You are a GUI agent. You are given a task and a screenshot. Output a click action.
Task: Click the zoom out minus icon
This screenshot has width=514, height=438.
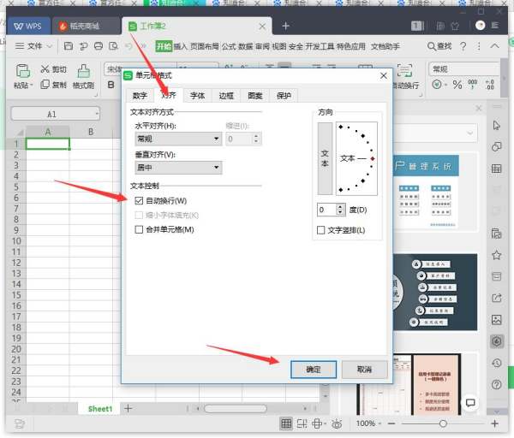click(391, 423)
